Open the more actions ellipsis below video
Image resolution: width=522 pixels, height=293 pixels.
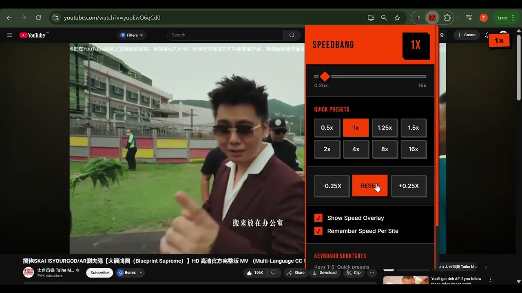click(372, 273)
